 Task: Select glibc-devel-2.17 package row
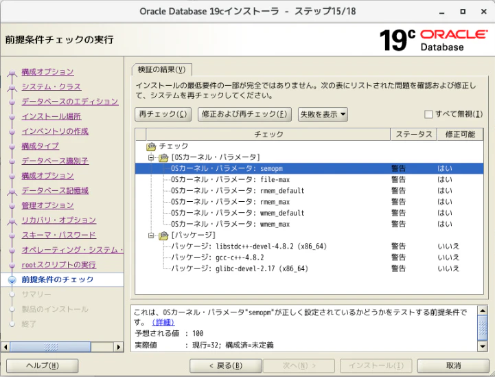pyautogui.click(x=309, y=269)
